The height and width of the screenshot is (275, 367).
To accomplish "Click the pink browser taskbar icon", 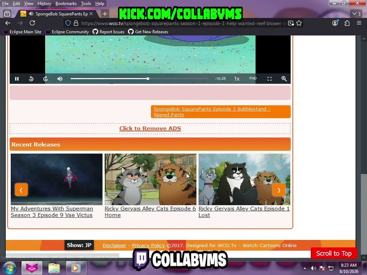I will tap(32, 268).
